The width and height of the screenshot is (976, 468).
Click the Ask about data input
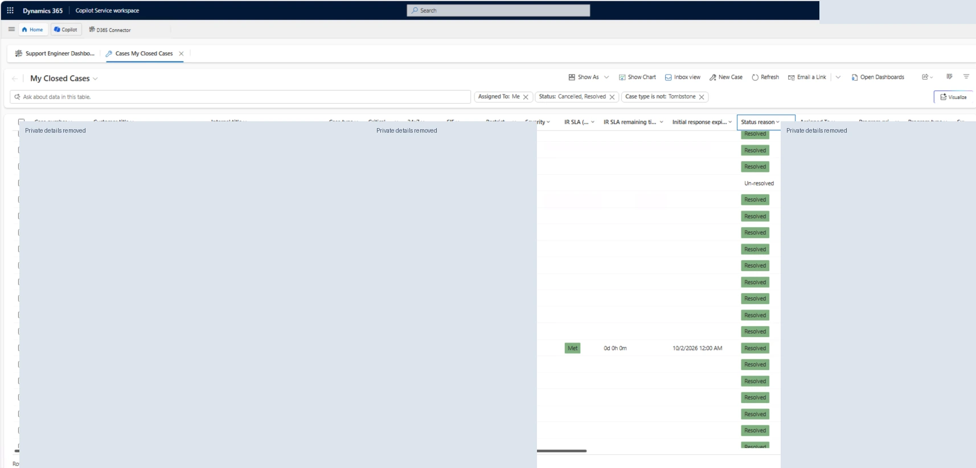tap(240, 97)
